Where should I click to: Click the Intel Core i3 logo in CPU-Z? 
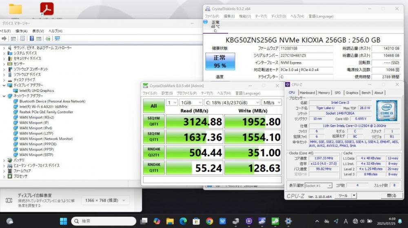point(387,111)
